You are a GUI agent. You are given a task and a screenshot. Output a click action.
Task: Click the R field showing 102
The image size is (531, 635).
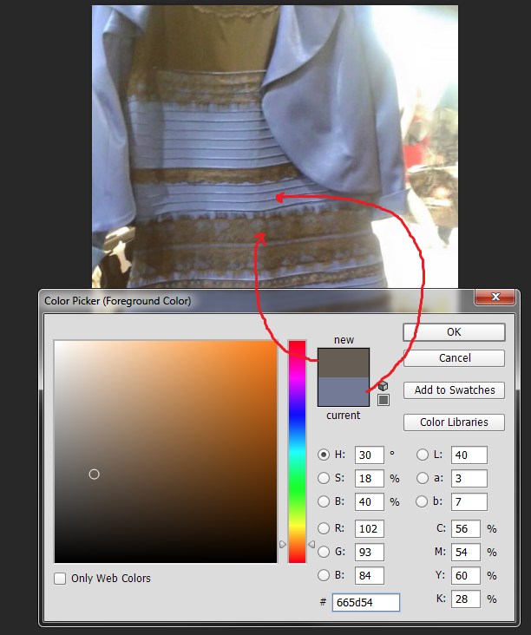(x=369, y=528)
